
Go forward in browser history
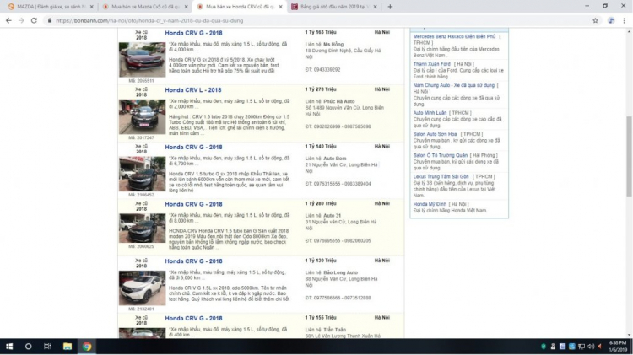pos(21,20)
